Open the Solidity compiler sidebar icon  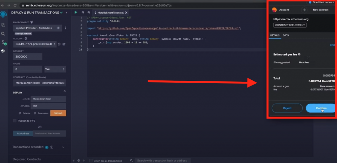[x=3, y=42]
